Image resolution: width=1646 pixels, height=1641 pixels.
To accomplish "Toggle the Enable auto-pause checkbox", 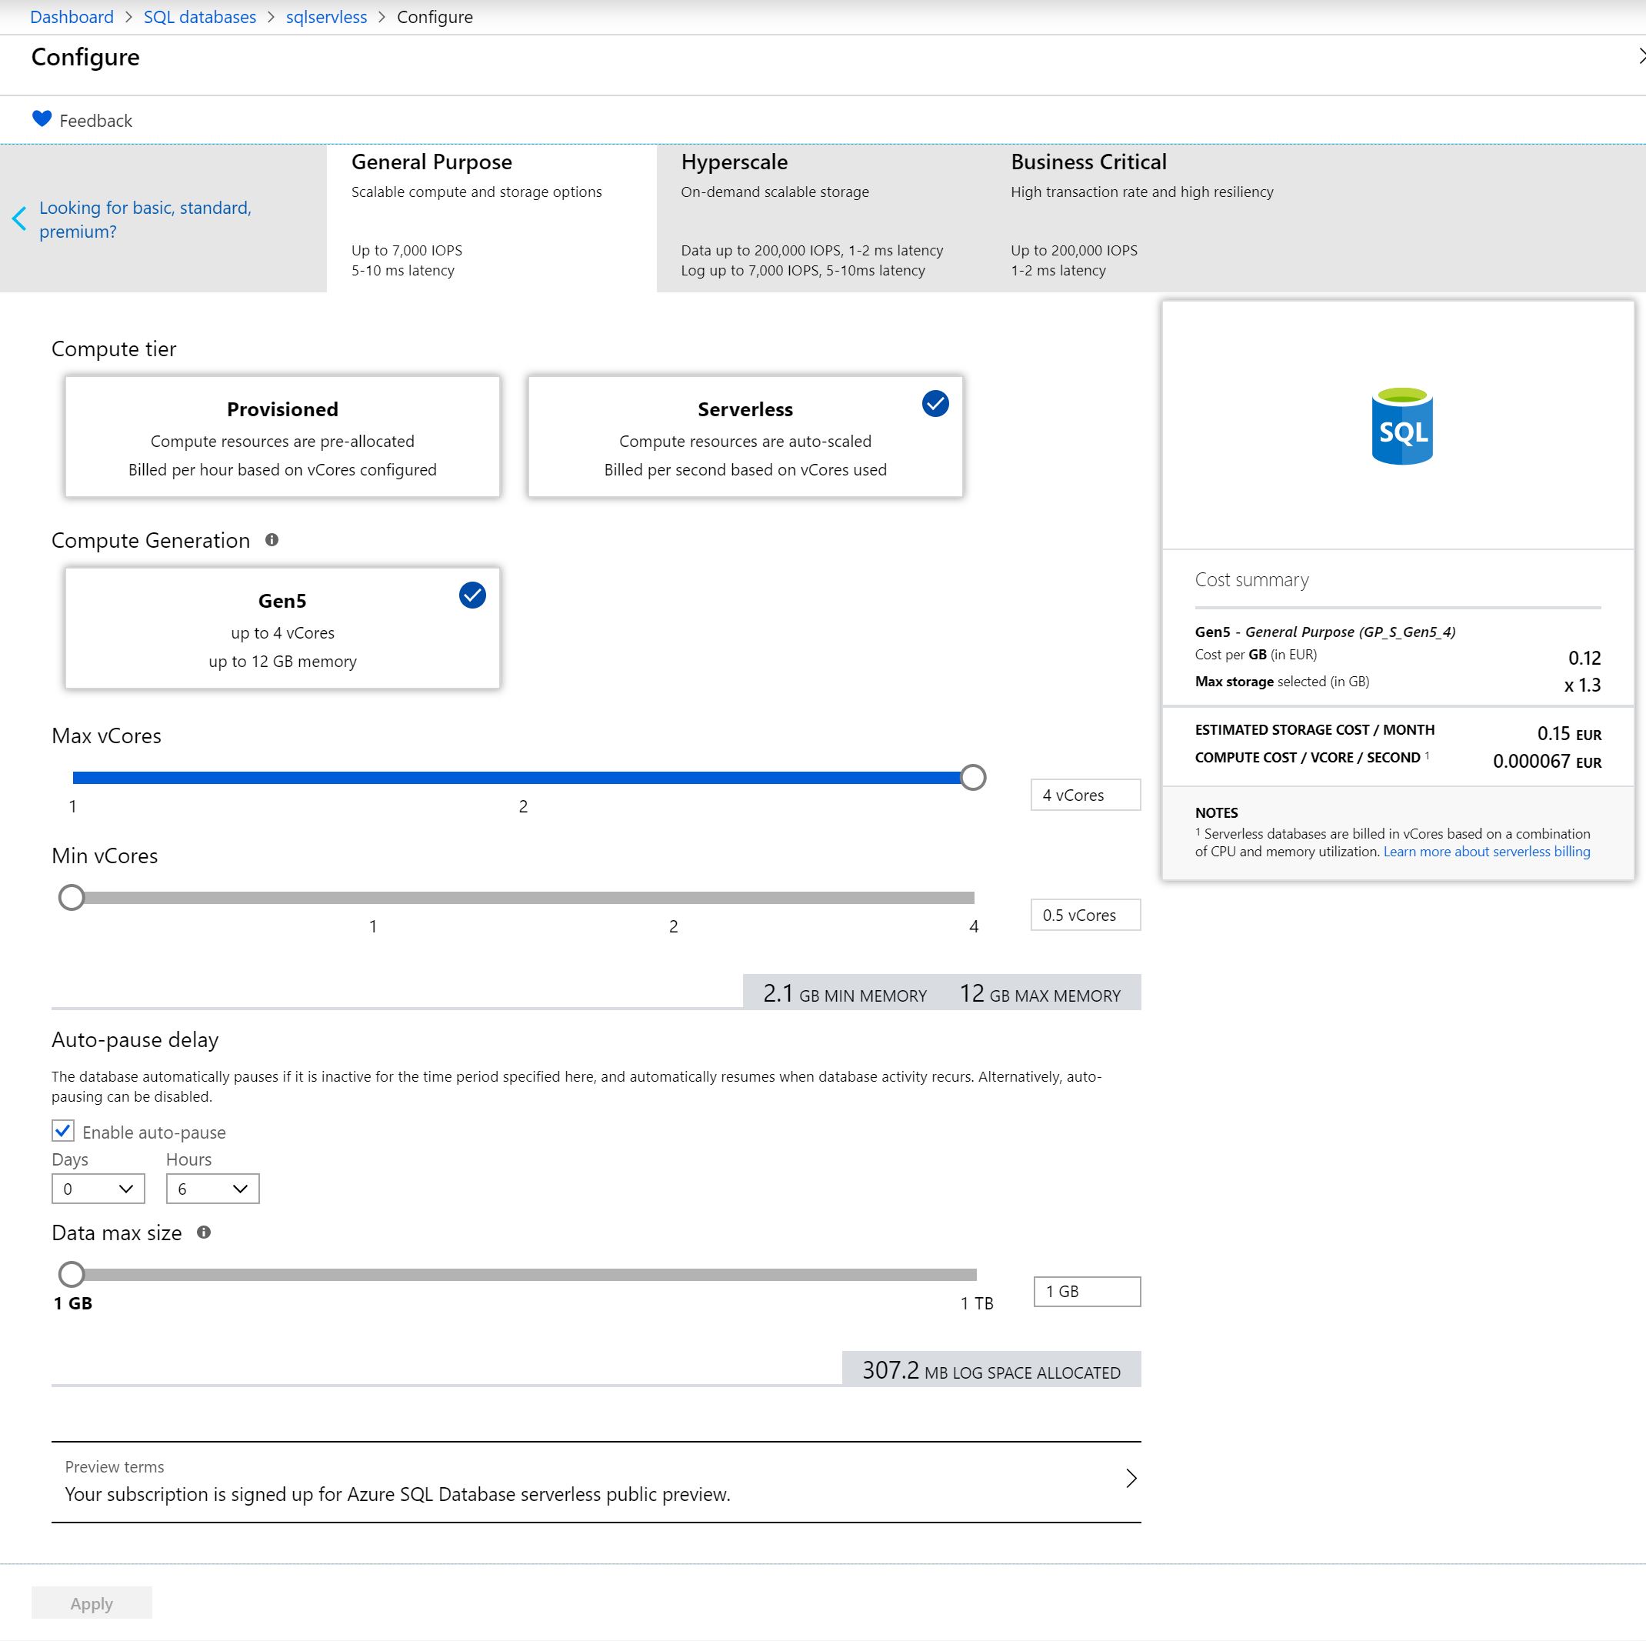I will click(63, 1131).
